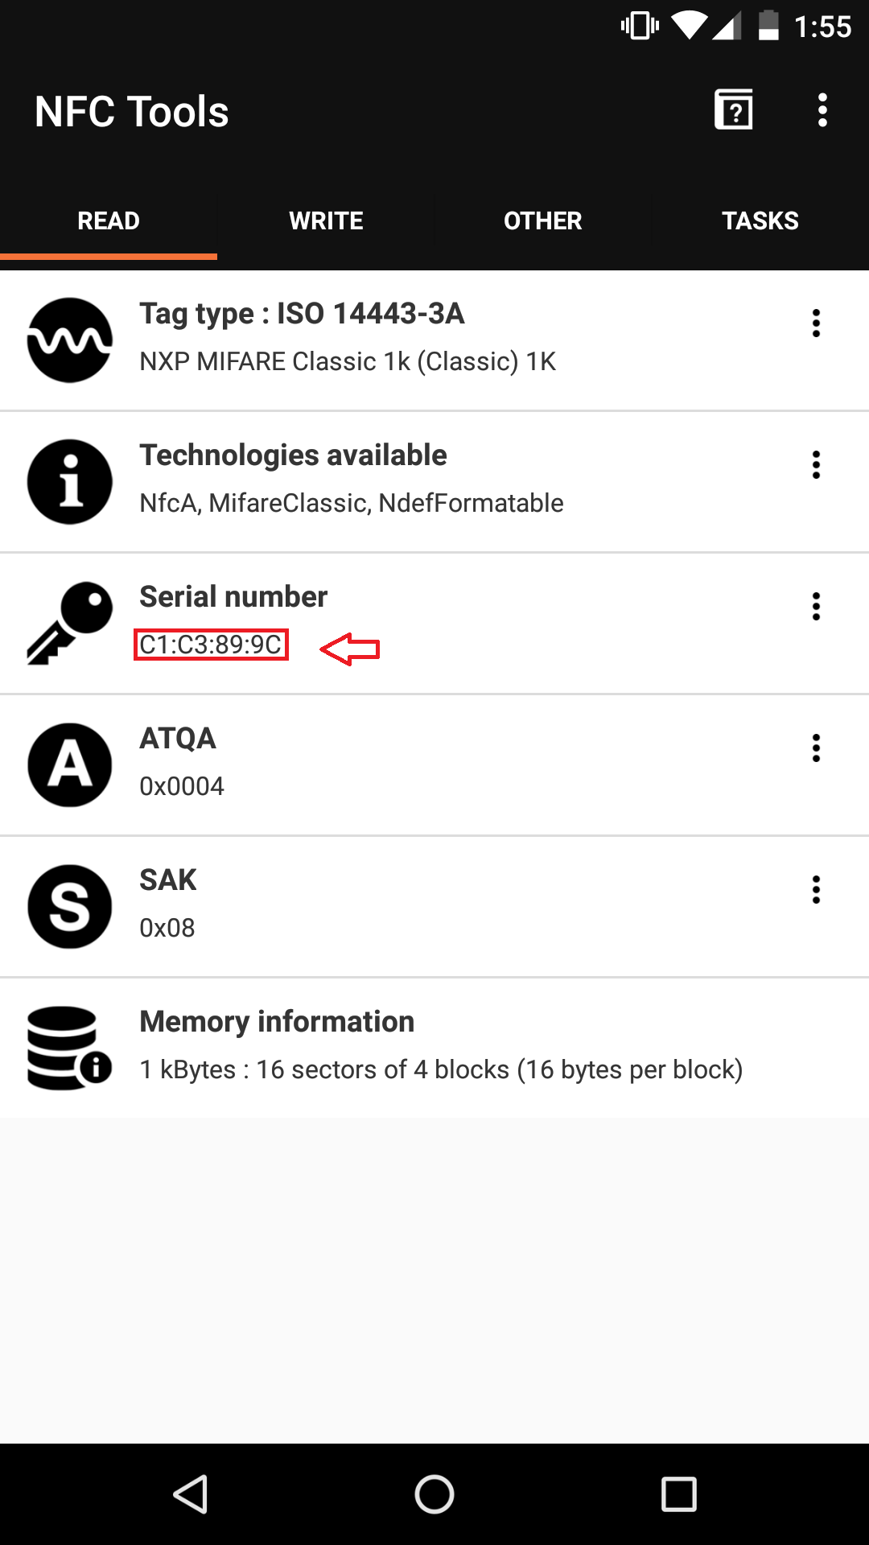Tap the Serial number key icon

point(70,624)
